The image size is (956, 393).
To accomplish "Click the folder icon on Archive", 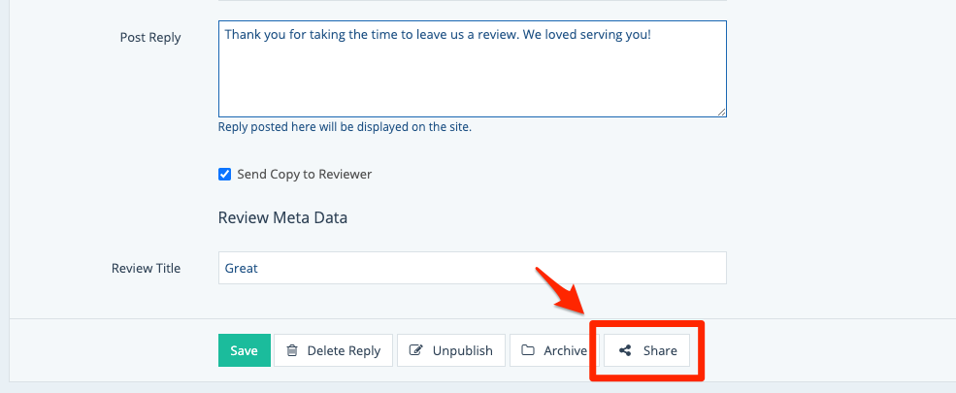I will coord(528,351).
